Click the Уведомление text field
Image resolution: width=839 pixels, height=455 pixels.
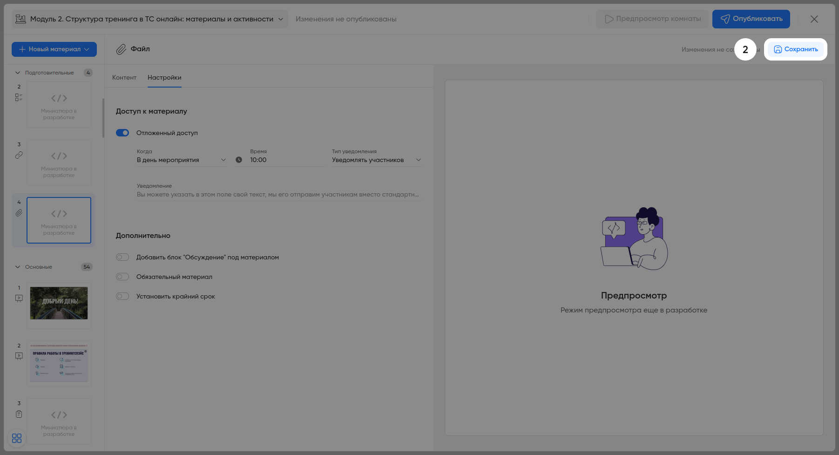(279, 195)
